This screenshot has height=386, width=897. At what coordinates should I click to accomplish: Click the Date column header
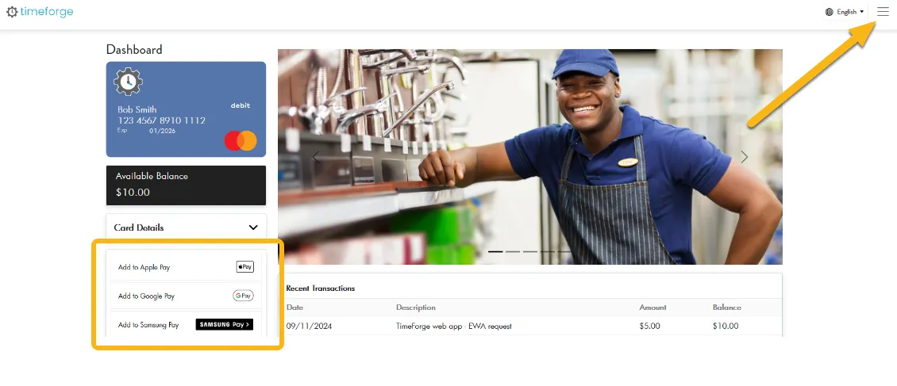point(295,308)
